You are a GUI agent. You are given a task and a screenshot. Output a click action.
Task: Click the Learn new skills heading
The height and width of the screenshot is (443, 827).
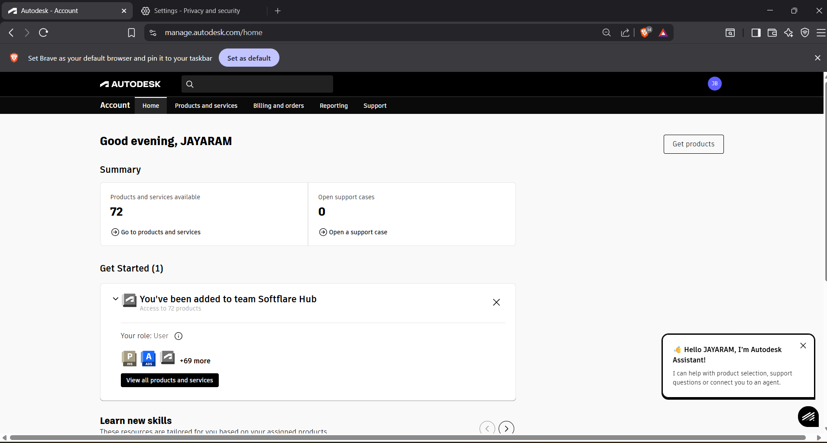point(136,421)
